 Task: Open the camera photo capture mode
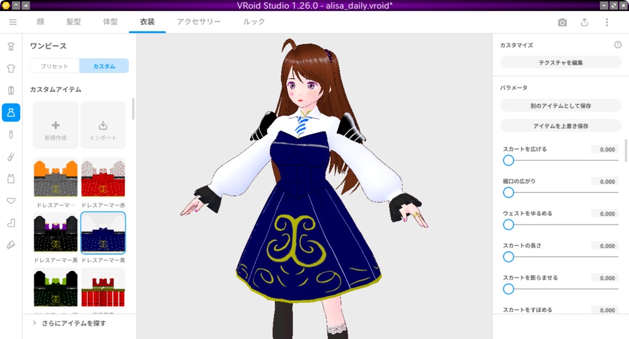tap(563, 23)
